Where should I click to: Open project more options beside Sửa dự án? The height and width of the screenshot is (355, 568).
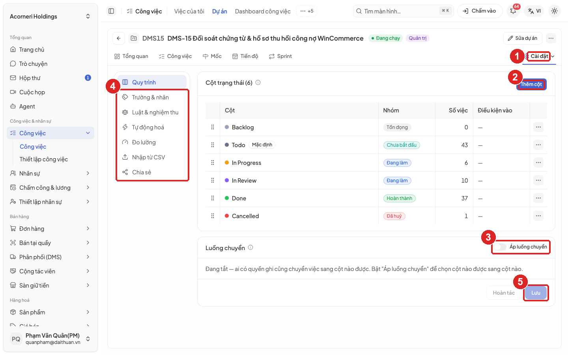[551, 38]
